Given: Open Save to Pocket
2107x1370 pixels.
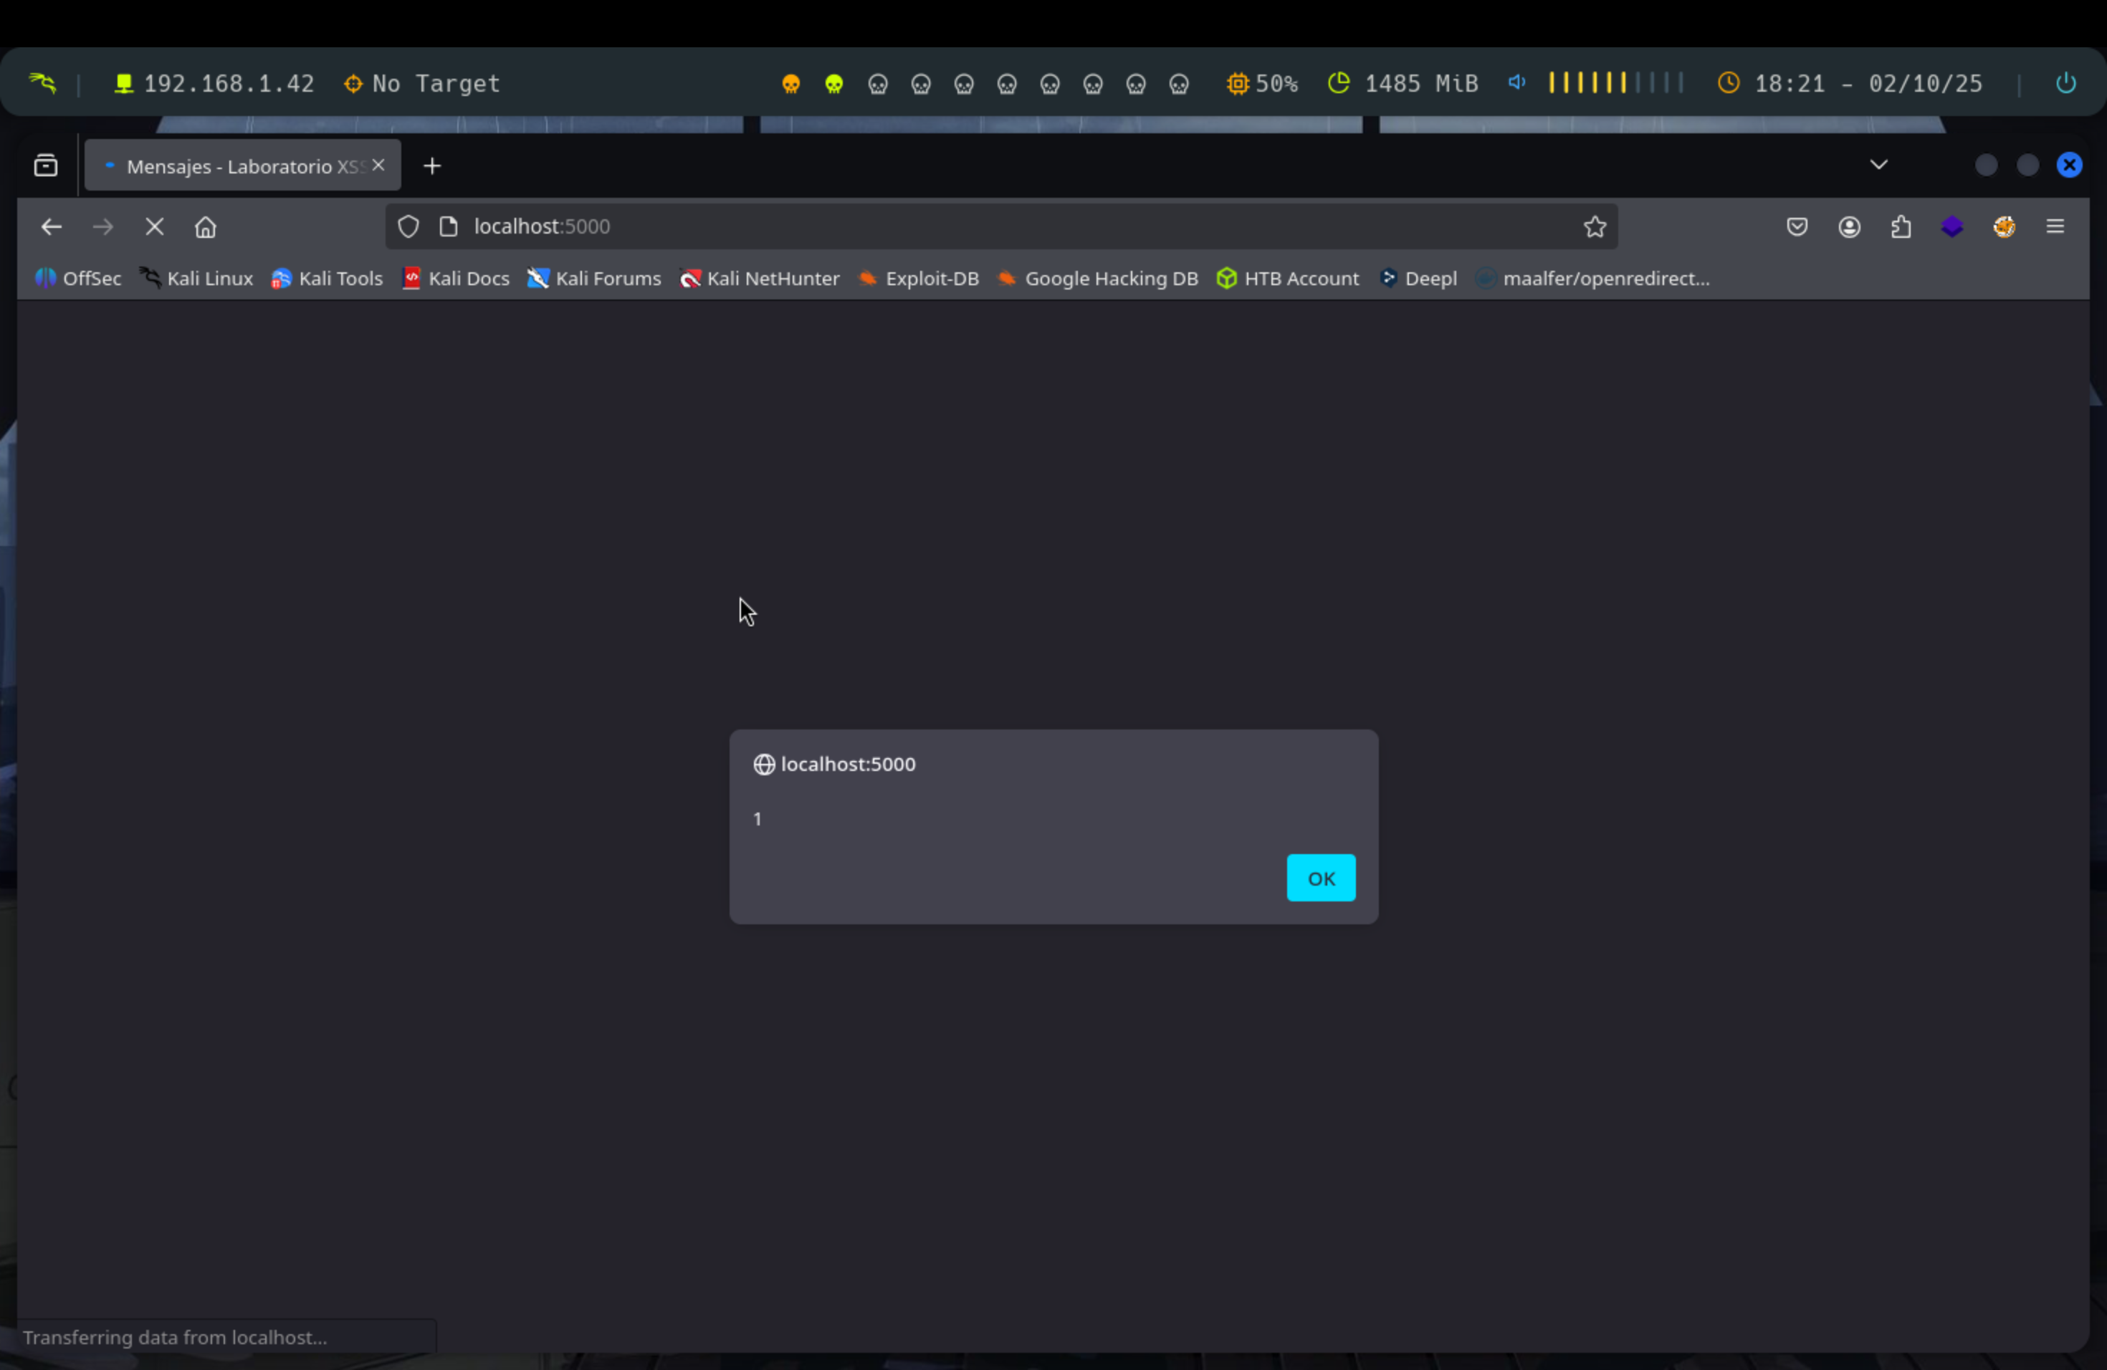Looking at the screenshot, I should 1796,227.
